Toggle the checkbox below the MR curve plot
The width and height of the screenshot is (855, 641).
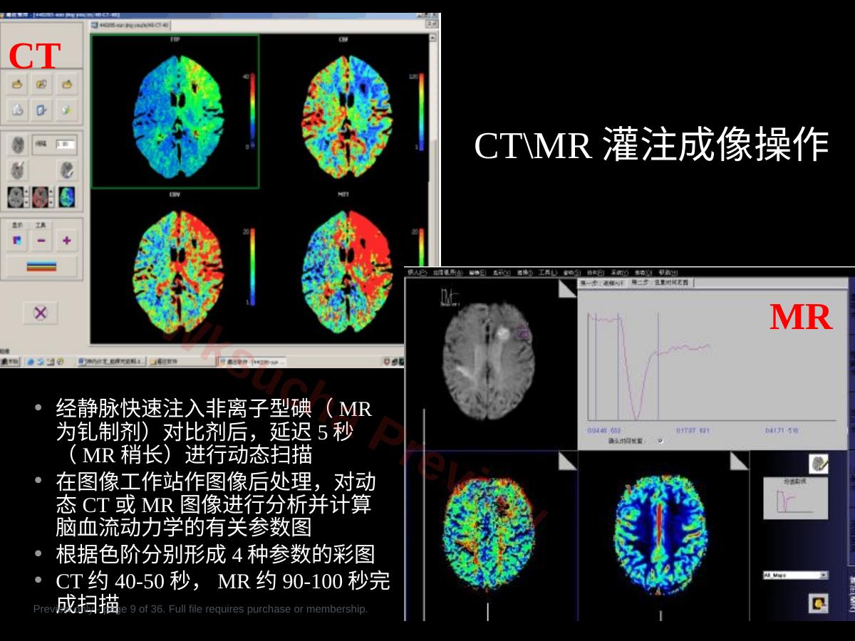click(660, 441)
